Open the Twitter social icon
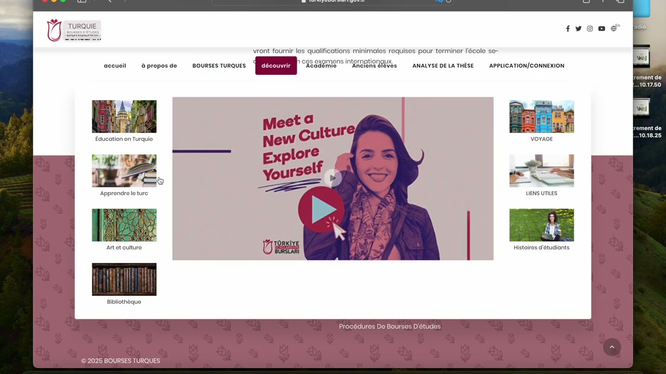The width and height of the screenshot is (666, 374). click(x=578, y=29)
